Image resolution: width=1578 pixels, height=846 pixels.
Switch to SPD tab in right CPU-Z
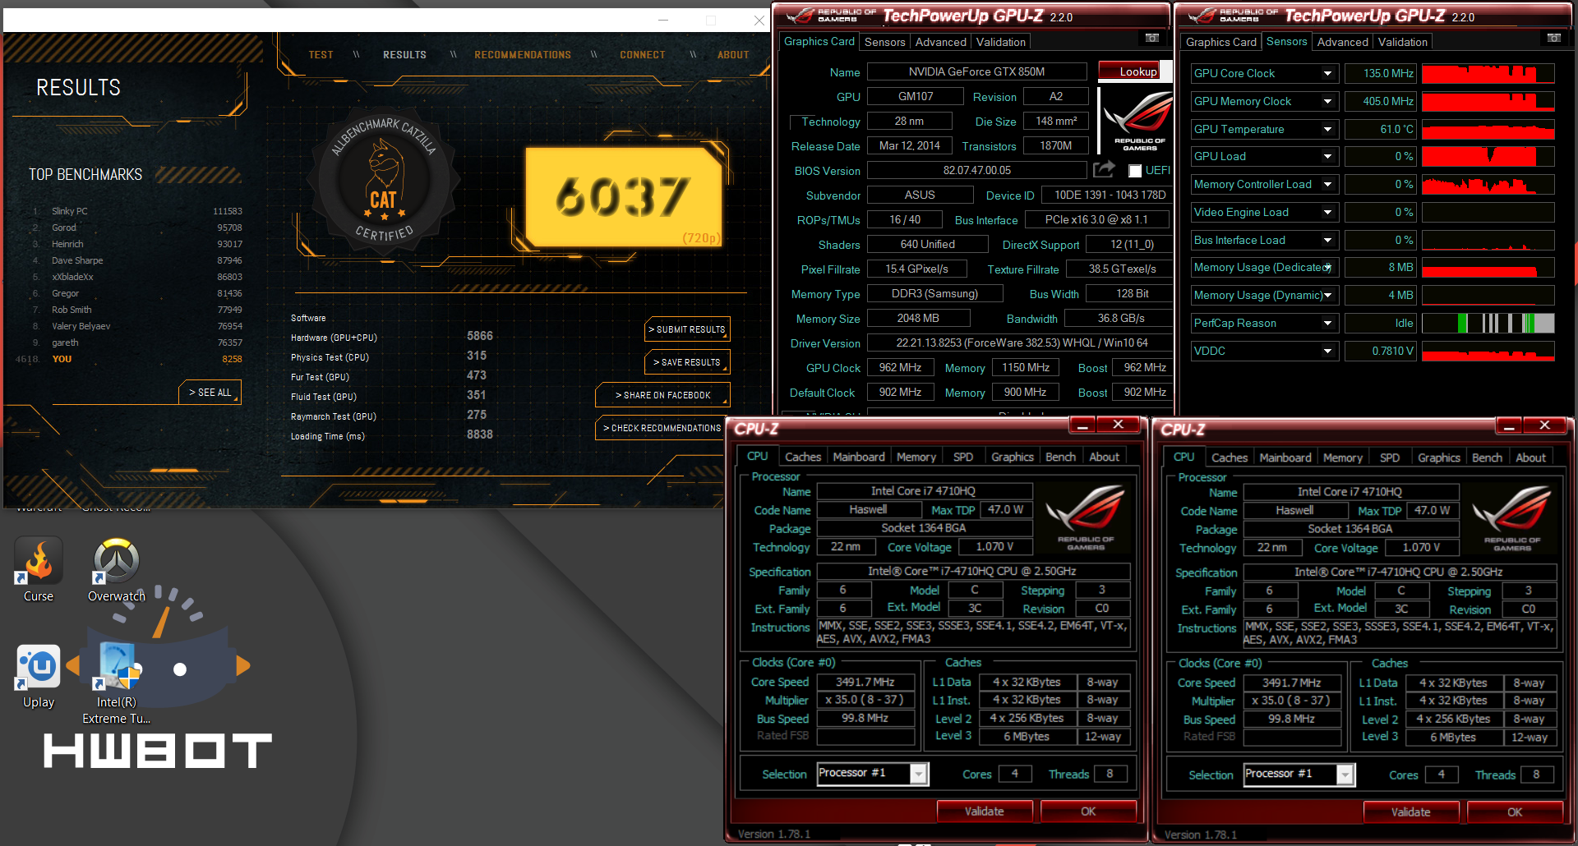tap(1389, 457)
